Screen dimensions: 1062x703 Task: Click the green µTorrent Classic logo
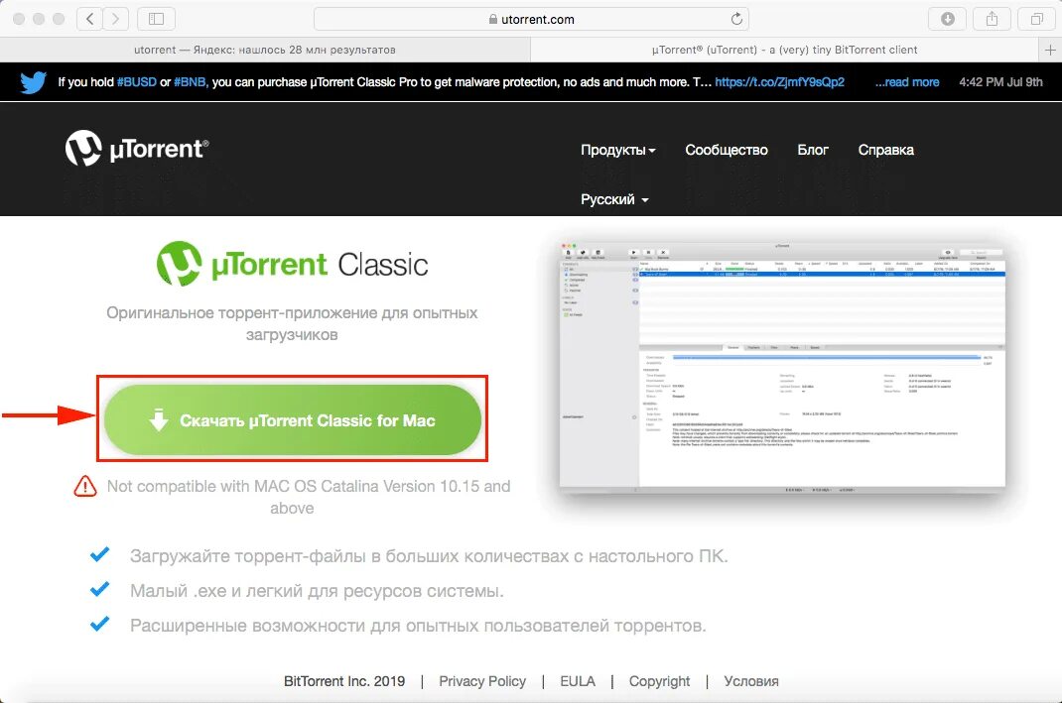(x=292, y=264)
